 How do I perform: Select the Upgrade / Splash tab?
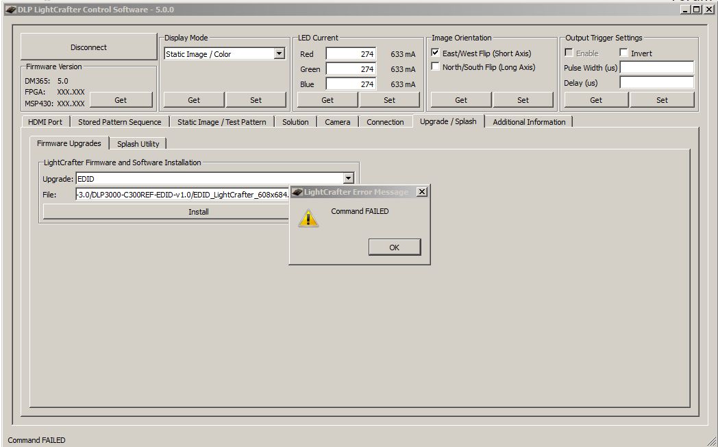448,121
